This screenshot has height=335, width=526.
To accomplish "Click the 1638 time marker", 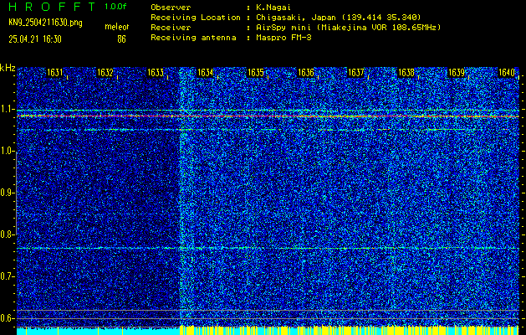I will 406,73.
